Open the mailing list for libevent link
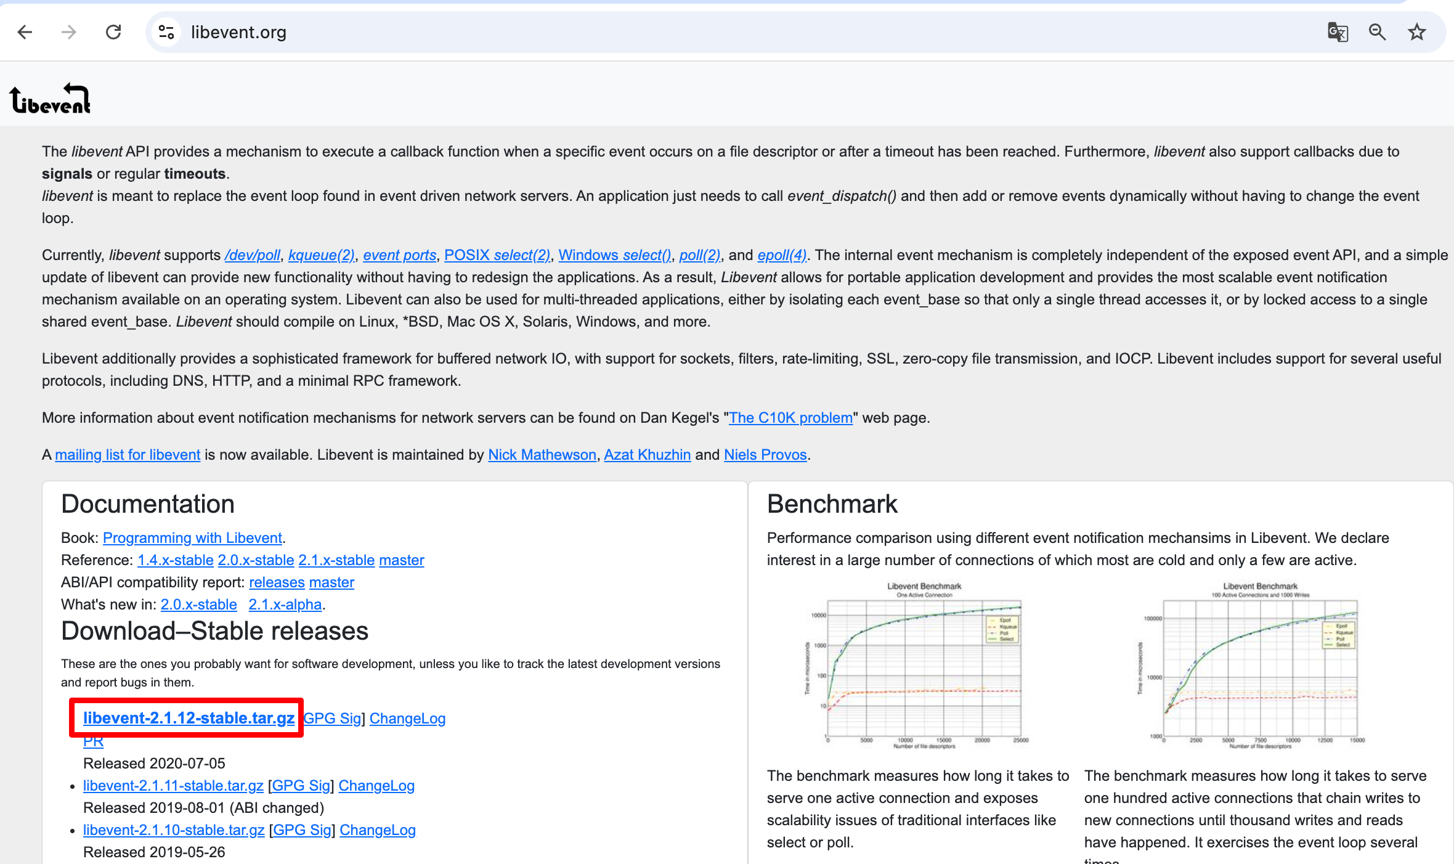The height and width of the screenshot is (864, 1454). [x=128, y=455]
